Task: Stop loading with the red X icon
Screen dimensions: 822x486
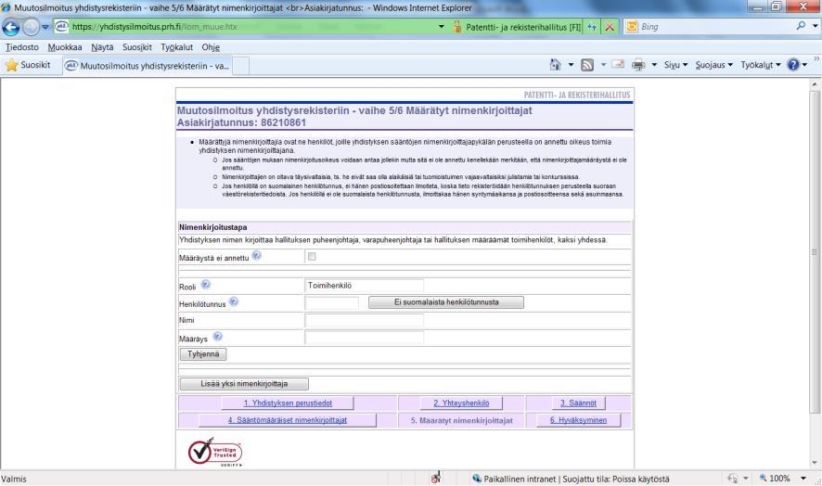Action: tap(610, 26)
